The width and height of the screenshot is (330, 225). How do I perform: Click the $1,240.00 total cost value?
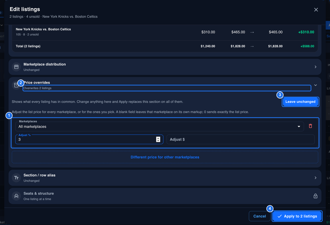[x=208, y=46]
